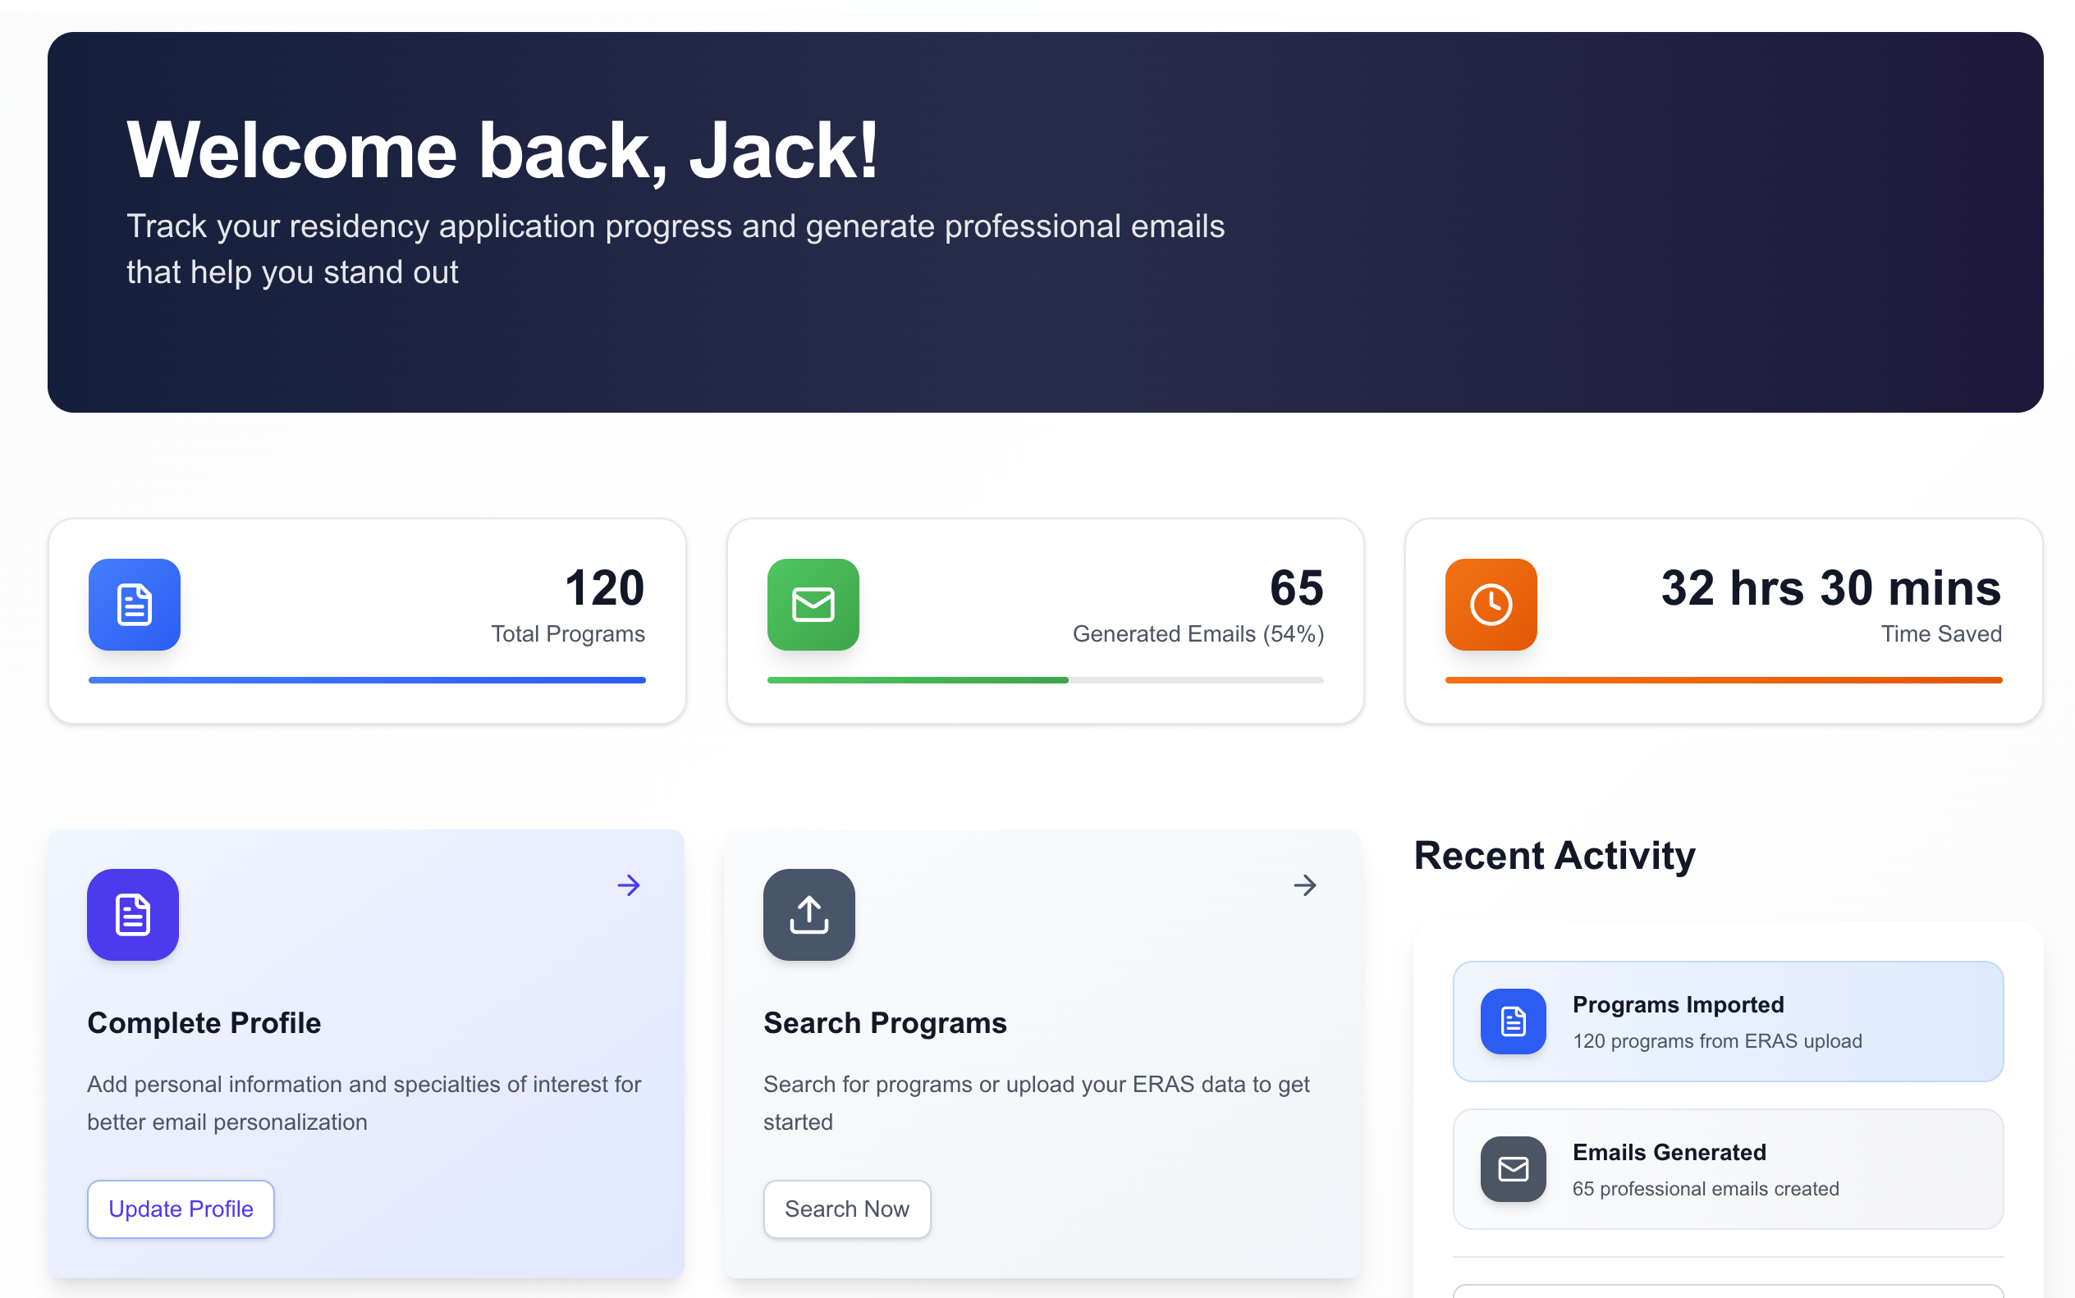This screenshot has height=1298, width=2075.
Task: Click the Update Profile button
Action: tap(181, 1209)
